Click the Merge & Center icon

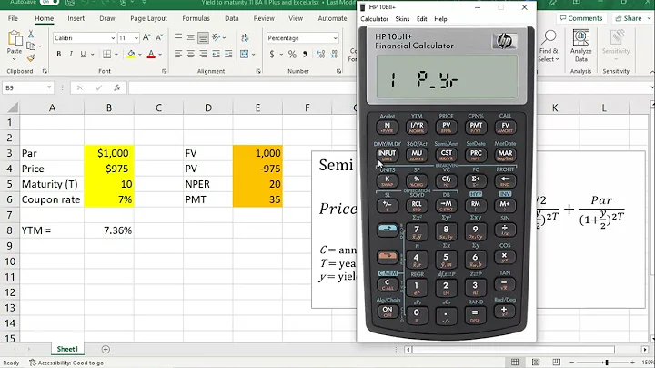tap(245, 54)
